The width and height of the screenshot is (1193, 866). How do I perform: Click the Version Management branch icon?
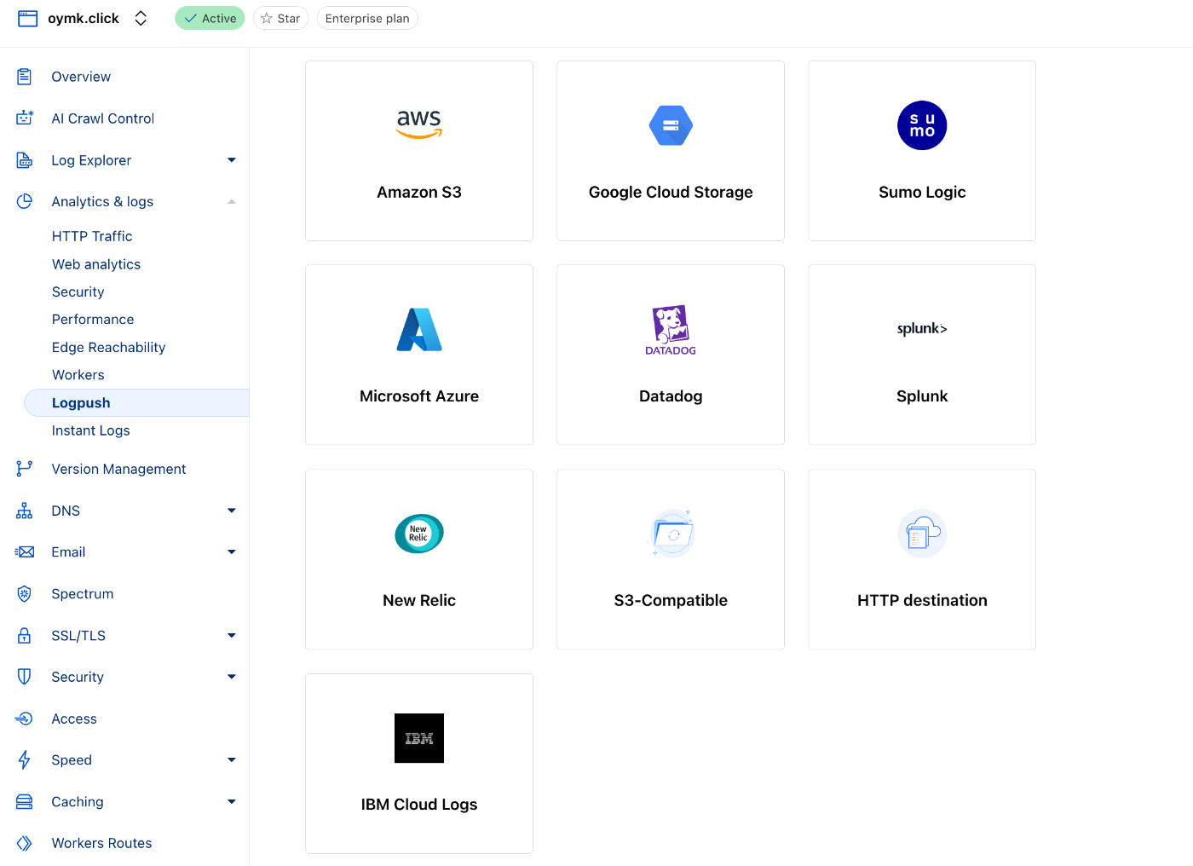click(x=25, y=469)
